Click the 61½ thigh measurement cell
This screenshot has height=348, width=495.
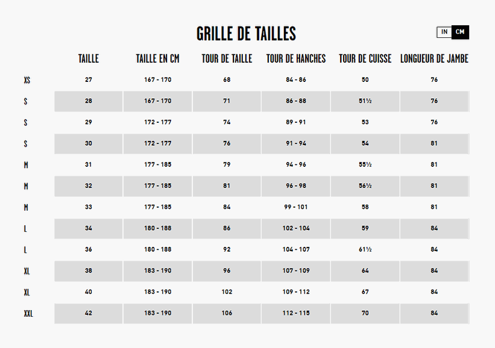365,250
